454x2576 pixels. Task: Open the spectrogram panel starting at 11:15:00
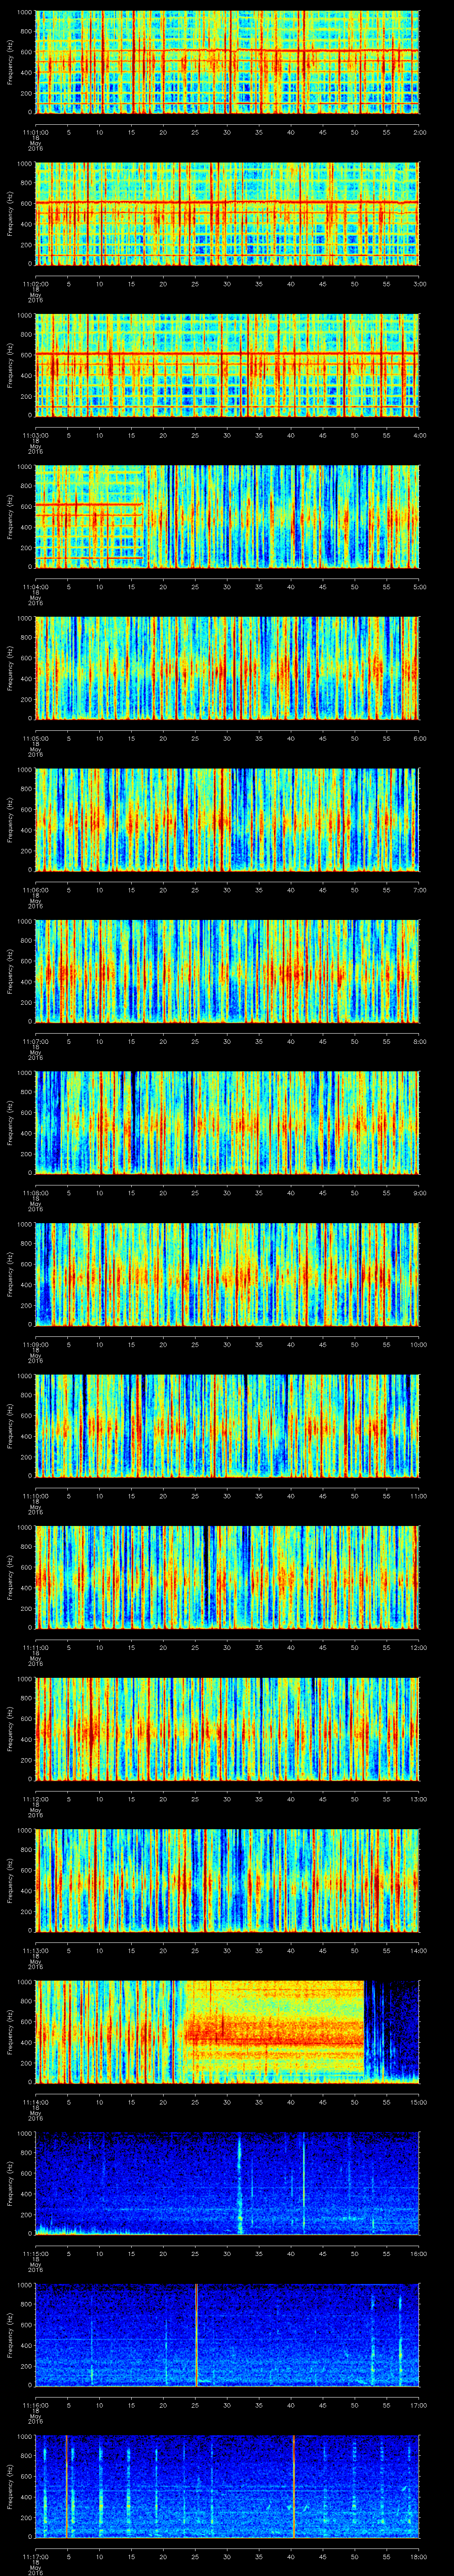click(x=227, y=2183)
